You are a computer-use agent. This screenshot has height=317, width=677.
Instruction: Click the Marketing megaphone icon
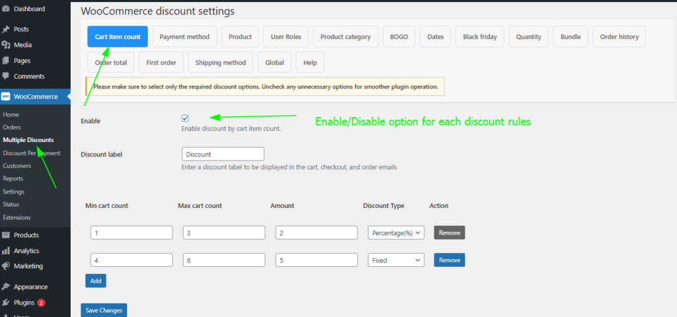coord(6,266)
